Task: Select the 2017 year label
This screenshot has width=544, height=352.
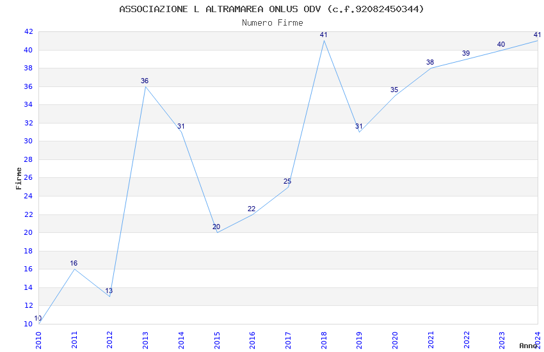Action: tap(288, 340)
